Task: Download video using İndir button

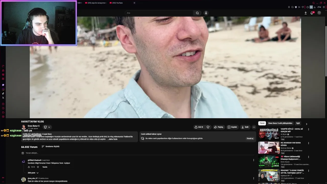Action: coord(245,127)
